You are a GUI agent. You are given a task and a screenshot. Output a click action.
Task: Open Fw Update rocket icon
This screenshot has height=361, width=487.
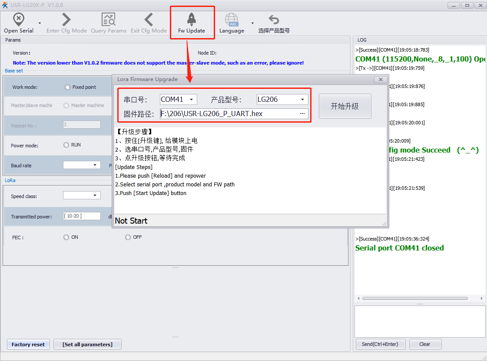(x=191, y=20)
